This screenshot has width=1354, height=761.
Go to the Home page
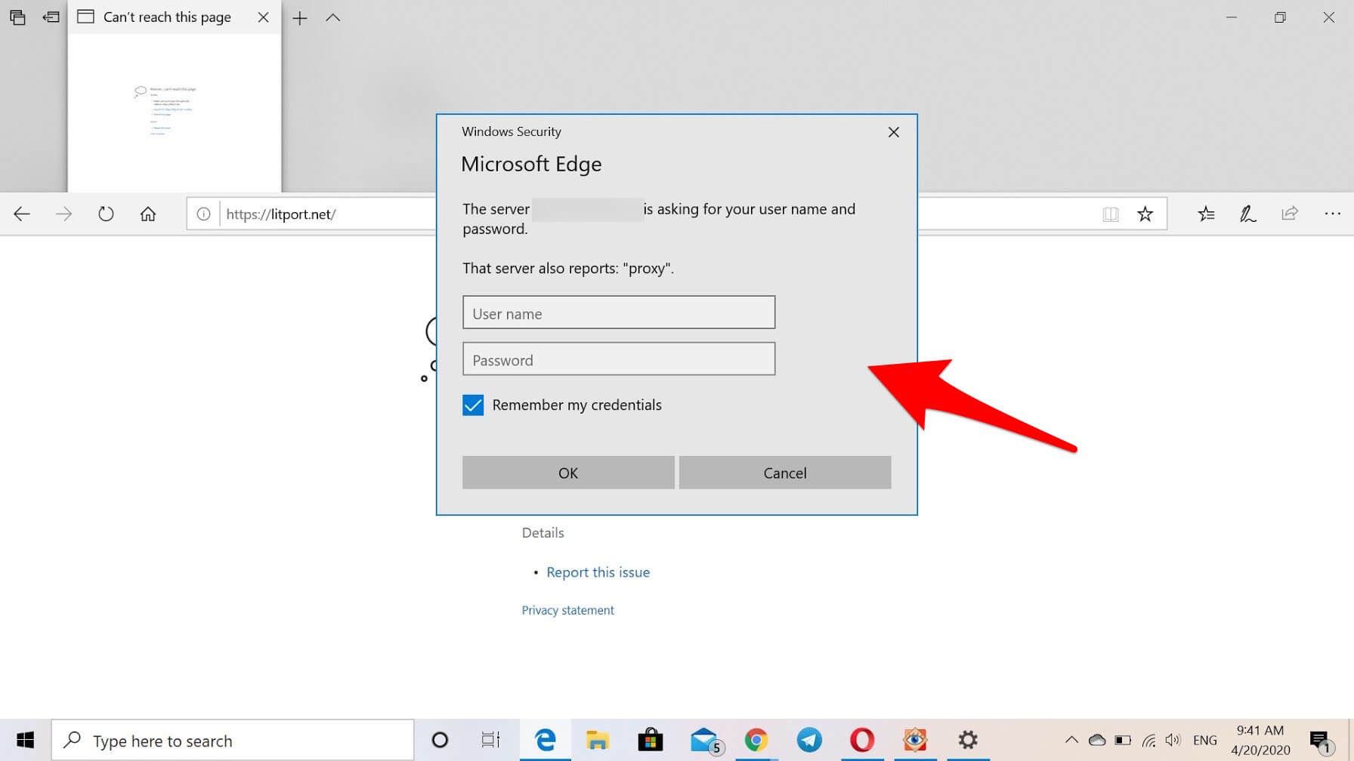tap(148, 214)
